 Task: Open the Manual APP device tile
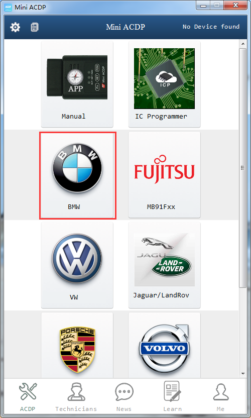77,84
